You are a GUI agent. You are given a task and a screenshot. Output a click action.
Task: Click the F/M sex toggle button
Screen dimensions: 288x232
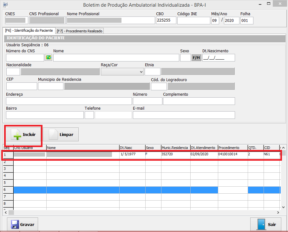(196, 58)
